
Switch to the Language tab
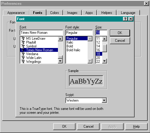click(128, 13)
